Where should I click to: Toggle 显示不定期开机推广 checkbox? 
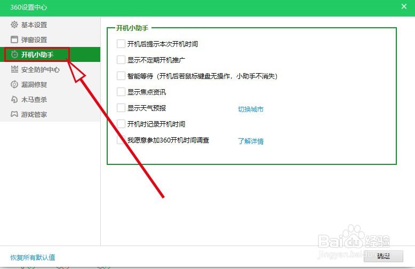click(x=121, y=60)
